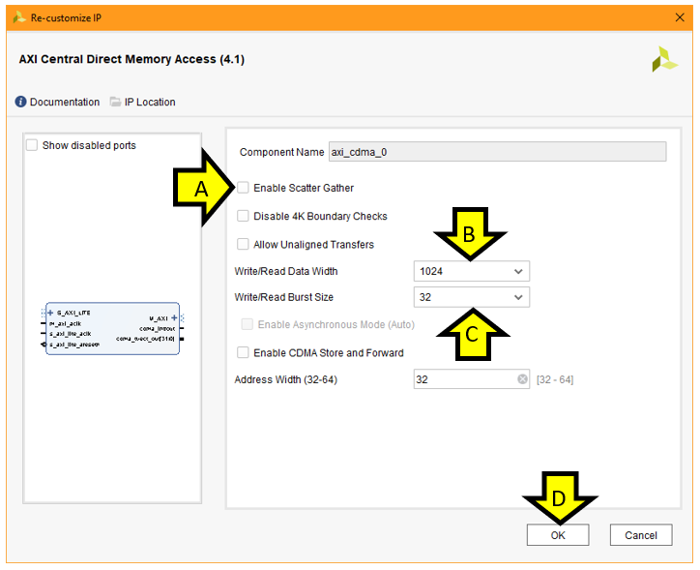Tick Allow Unaligned Transfers
Viewport: 700px width, 570px height.
click(x=244, y=244)
